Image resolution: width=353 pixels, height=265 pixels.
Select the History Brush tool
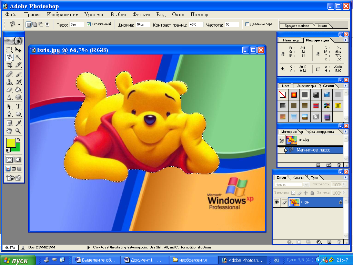coord(18,81)
